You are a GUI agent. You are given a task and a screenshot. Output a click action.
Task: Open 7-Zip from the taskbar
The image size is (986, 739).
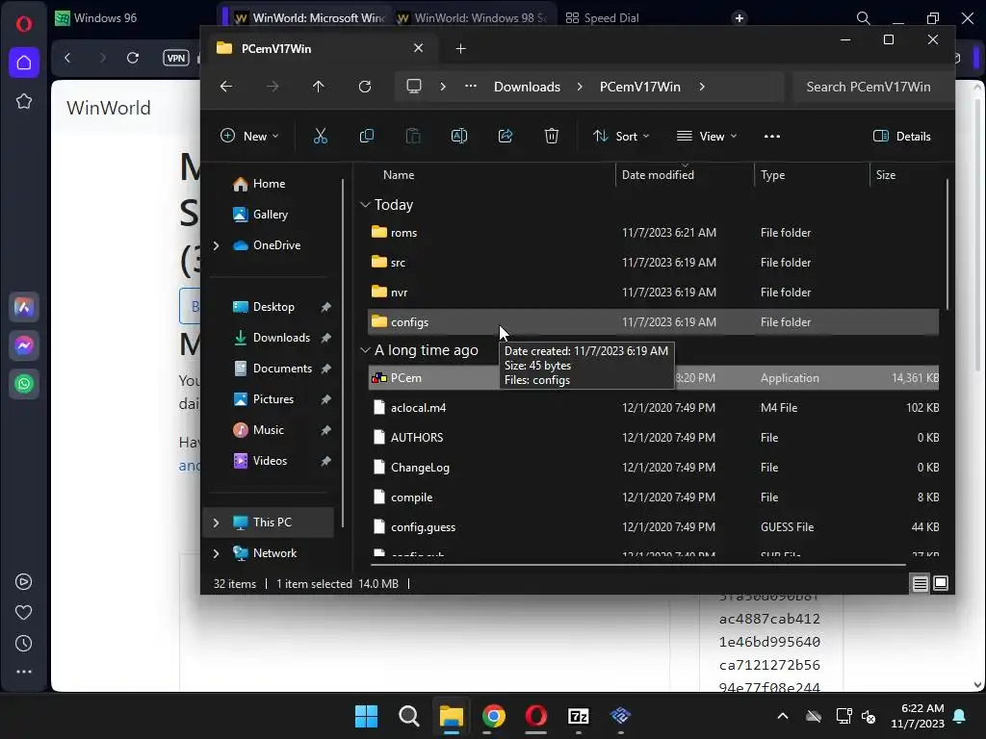[578, 716]
